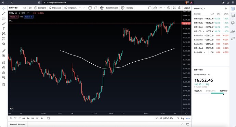Click the trash icon to remove drawings
The width and height of the screenshot is (236, 127).
click(x=4, y=85)
